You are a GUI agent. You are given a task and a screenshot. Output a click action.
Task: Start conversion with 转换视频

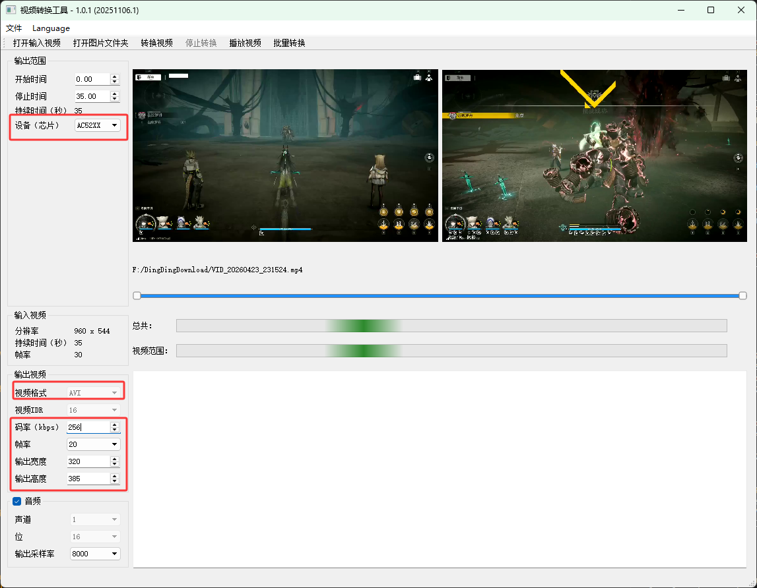point(156,43)
